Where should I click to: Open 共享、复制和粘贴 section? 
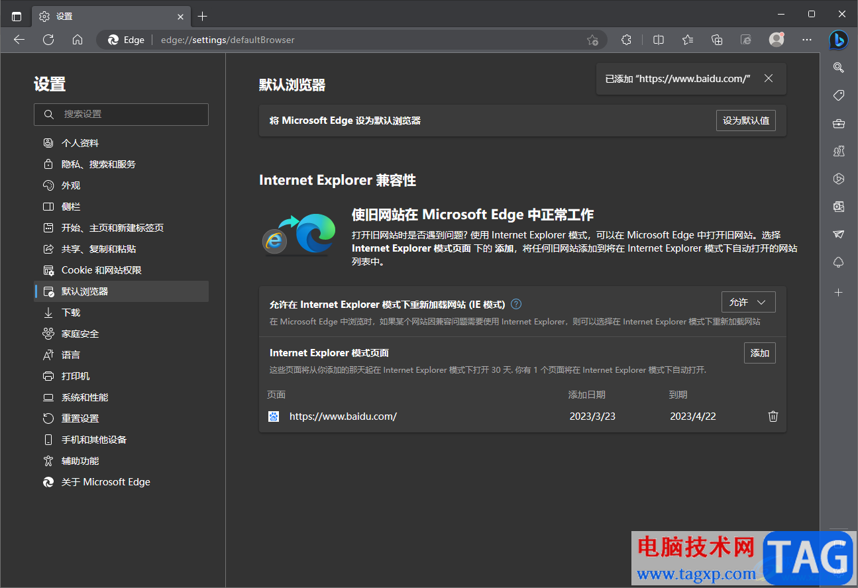121,249
